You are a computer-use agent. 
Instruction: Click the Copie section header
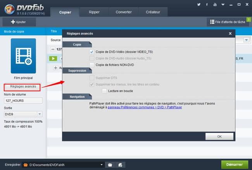(x=77, y=45)
